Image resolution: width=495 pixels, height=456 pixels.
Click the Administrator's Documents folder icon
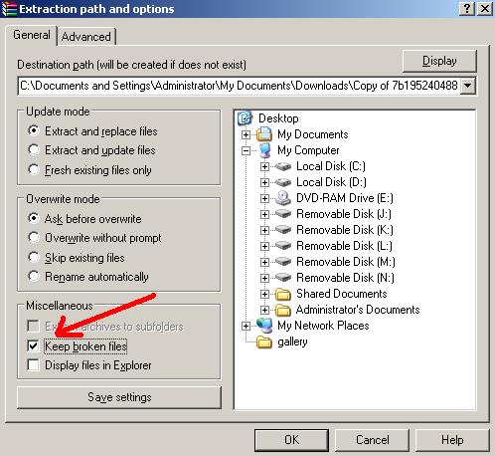click(x=283, y=310)
